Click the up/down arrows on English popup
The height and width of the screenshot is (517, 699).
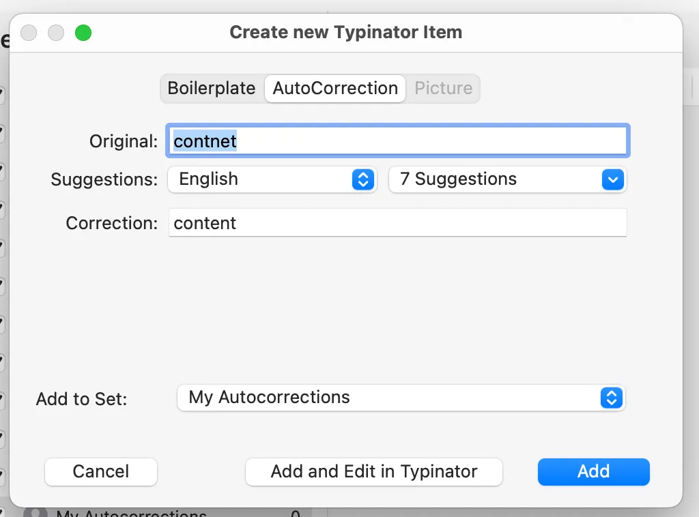pos(364,179)
